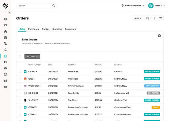The height and width of the screenshot is (121, 169).
Task: Switch to the Standing tab
Action: coord(57,29)
